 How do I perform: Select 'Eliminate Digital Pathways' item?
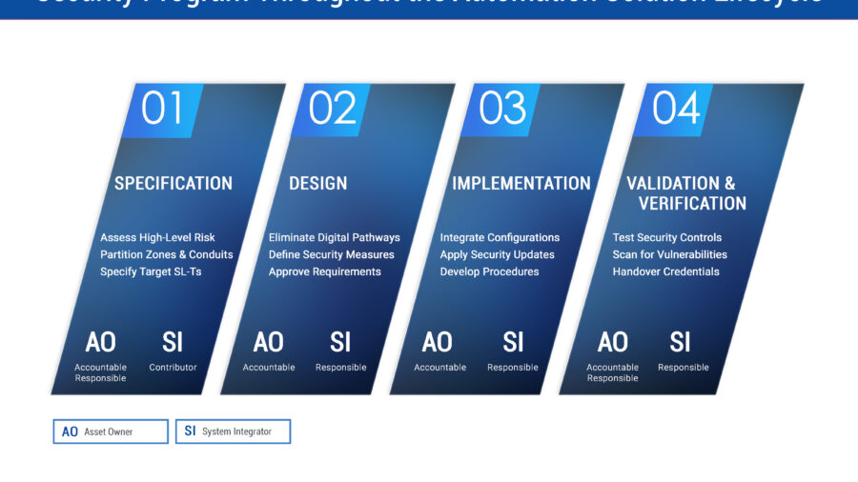point(334,237)
